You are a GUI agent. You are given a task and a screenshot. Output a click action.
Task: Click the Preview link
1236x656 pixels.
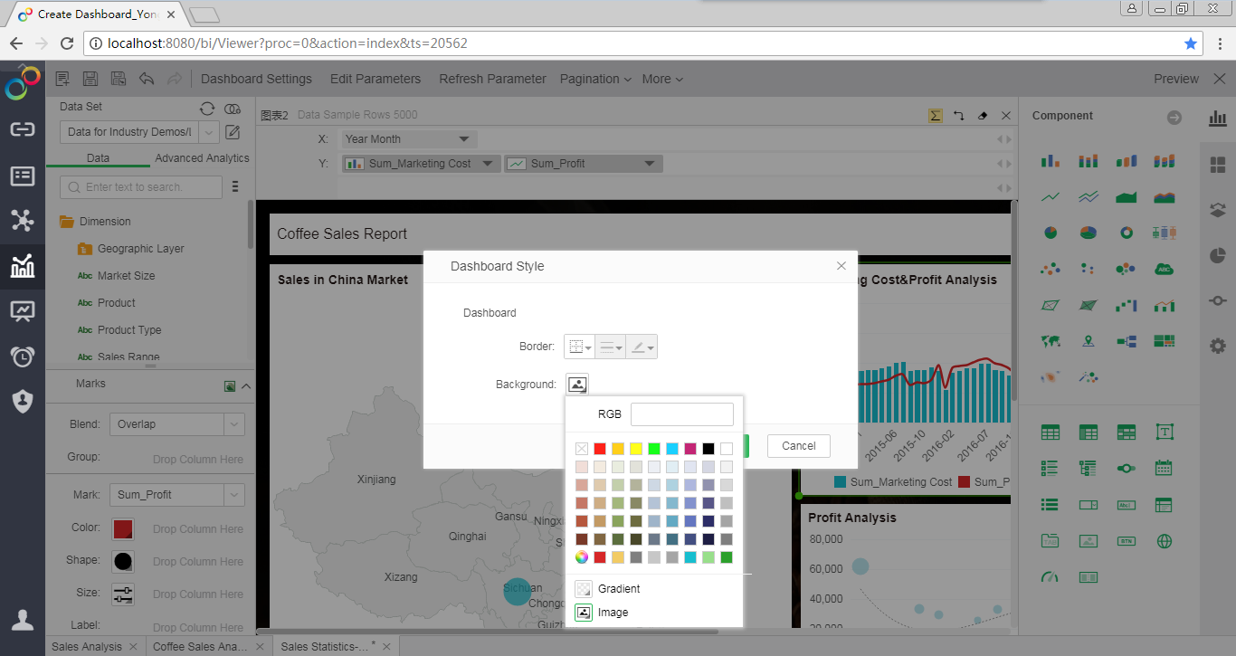[x=1176, y=79]
